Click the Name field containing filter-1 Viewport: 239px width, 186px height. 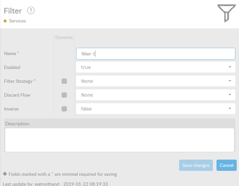click(x=156, y=53)
